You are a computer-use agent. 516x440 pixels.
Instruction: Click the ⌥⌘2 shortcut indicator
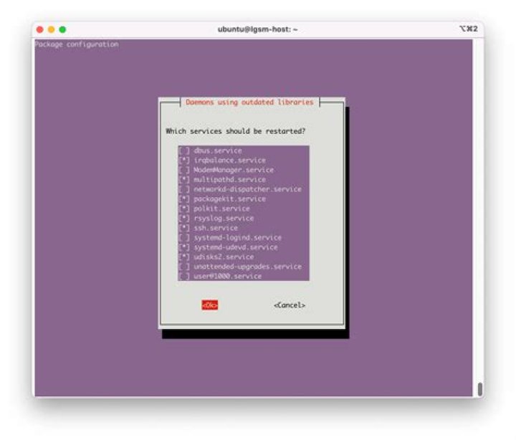[x=468, y=29]
